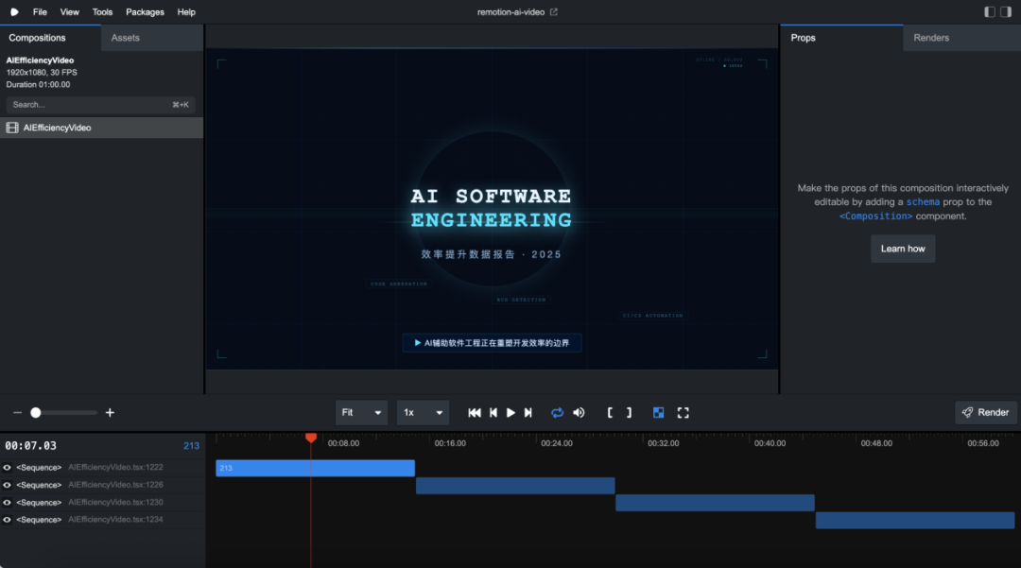The image size is (1021, 568).
Task: Enter fullscreen preview mode
Action: pos(684,413)
